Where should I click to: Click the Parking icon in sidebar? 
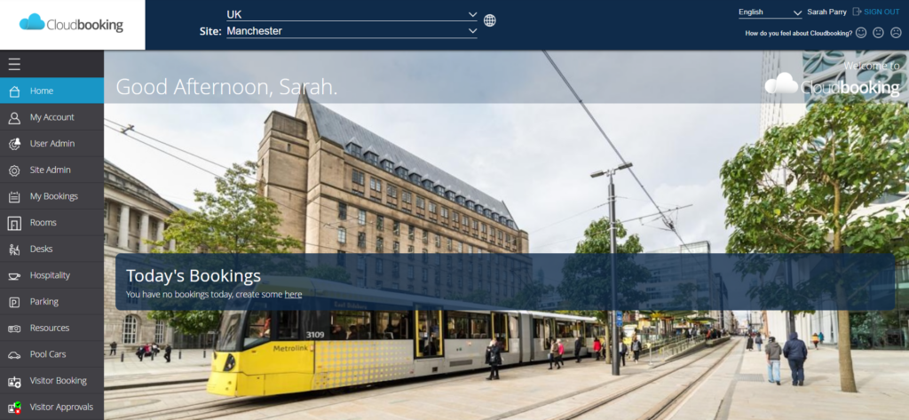(x=14, y=302)
